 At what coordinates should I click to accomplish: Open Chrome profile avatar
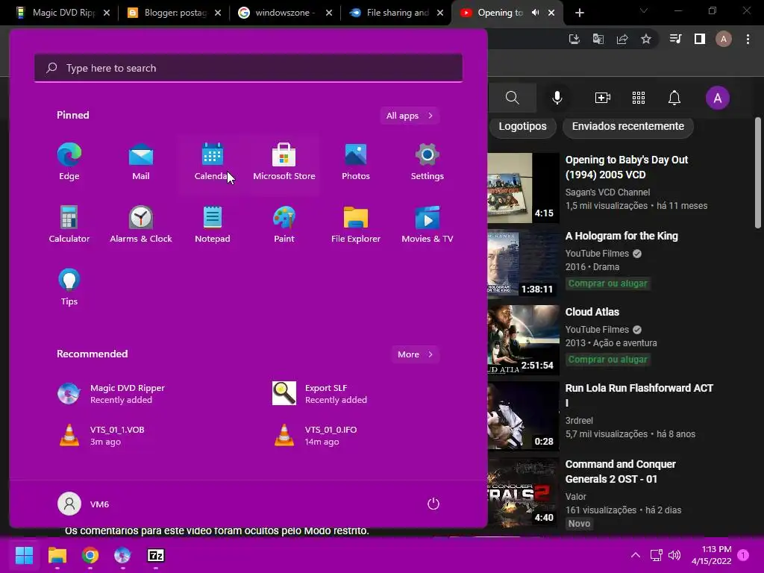click(x=724, y=39)
